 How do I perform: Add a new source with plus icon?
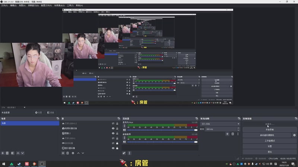(x=63, y=153)
